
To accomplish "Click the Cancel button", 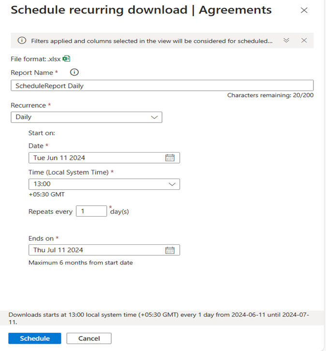I will pyautogui.click(x=89, y=338).
